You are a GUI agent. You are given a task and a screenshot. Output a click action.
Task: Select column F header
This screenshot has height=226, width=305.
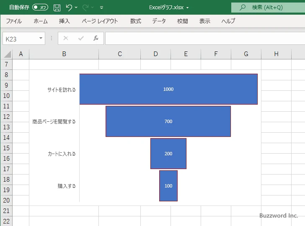pos(216,54)
